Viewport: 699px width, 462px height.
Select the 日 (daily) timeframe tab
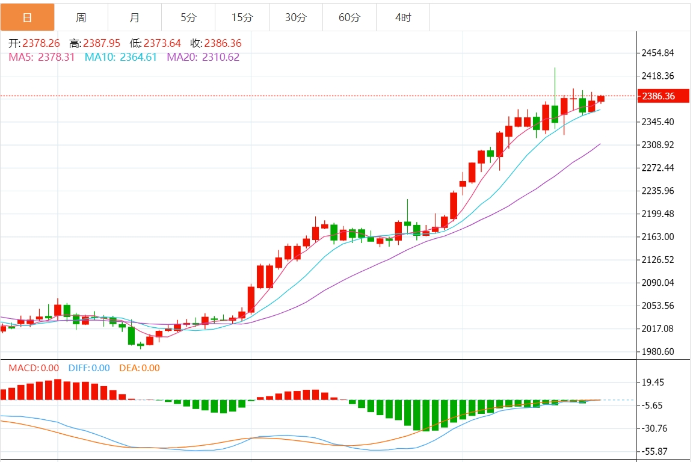coord(27,17)
